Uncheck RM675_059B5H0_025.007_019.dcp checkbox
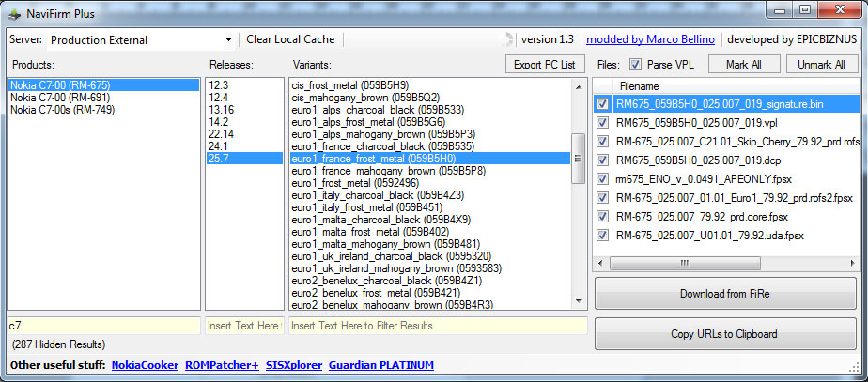This screenshot has height=382, width=868. click(x=603, y=160)
